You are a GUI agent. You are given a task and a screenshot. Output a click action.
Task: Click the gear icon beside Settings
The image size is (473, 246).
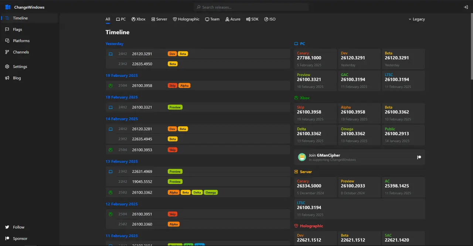click(7, 66)
